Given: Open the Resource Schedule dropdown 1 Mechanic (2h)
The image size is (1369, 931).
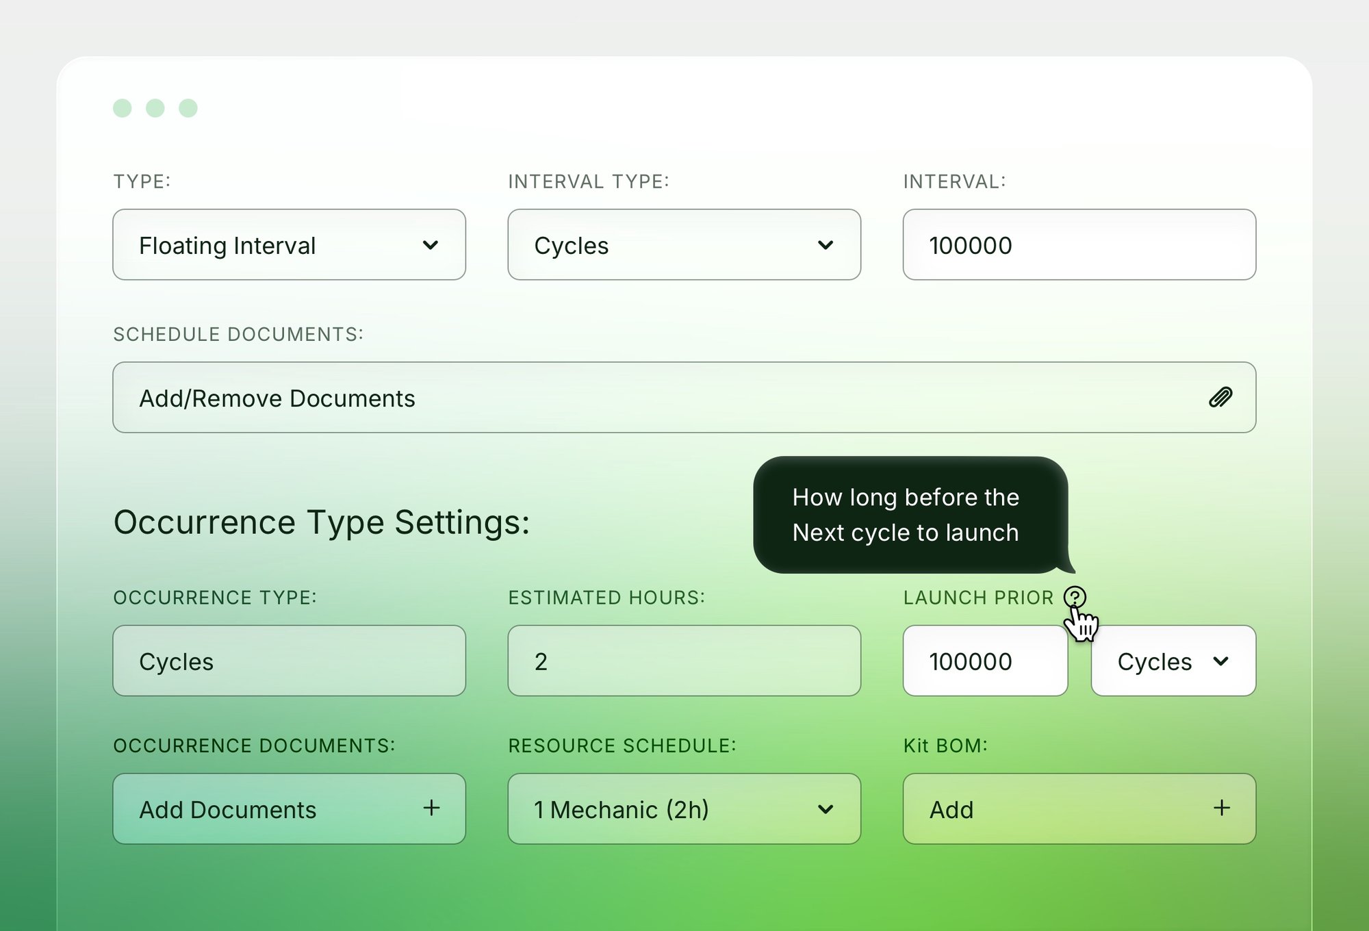Looking at the screenshot, I should point(684,808).
